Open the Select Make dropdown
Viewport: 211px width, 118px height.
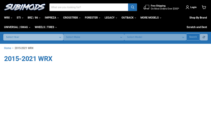click(x=94, y=37)
